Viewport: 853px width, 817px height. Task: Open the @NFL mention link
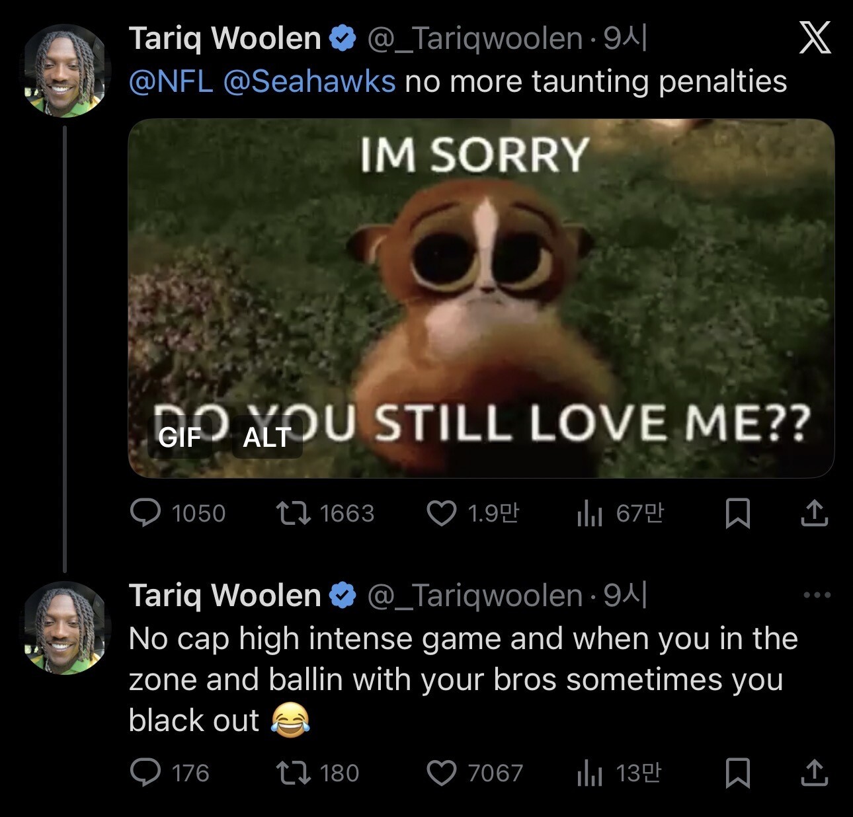tap(171, 82)
